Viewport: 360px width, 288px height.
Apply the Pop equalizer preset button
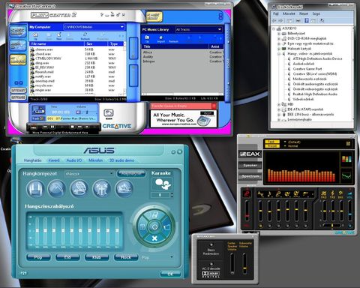tap(38, 257)
